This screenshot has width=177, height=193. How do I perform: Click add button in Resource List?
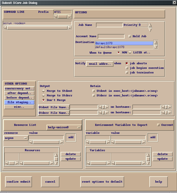pyautogui.click(x=71, y=137)
